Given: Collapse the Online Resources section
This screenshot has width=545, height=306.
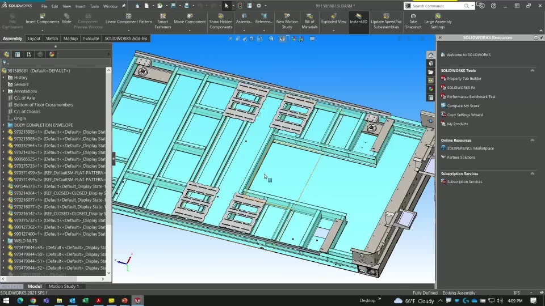Looking at the screenshot, I should (532, 140).
